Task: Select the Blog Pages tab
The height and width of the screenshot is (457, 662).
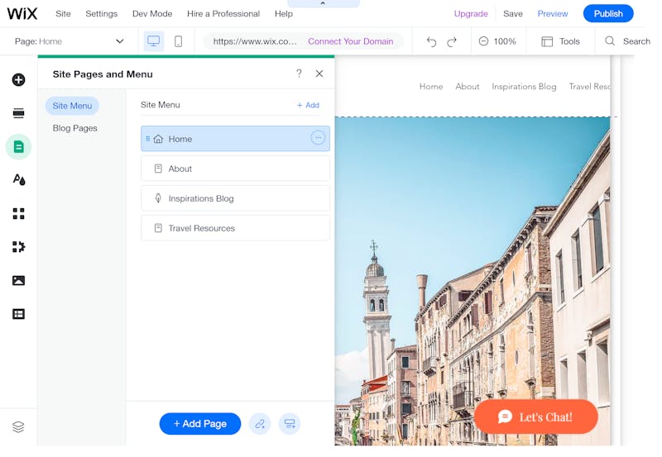Action: pyautogui.click(x=74, y=128)
